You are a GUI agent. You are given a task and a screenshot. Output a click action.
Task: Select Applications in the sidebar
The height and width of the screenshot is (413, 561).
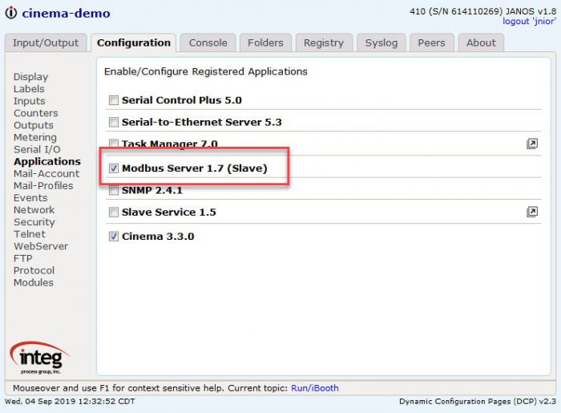tap(47, 161)
